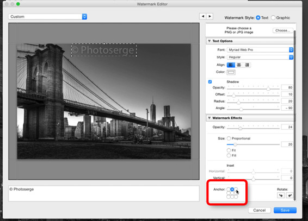The image size is (308, 221).
Task: Click the Shadow Opacity value field 80
Action: click(x=287, y=87)
